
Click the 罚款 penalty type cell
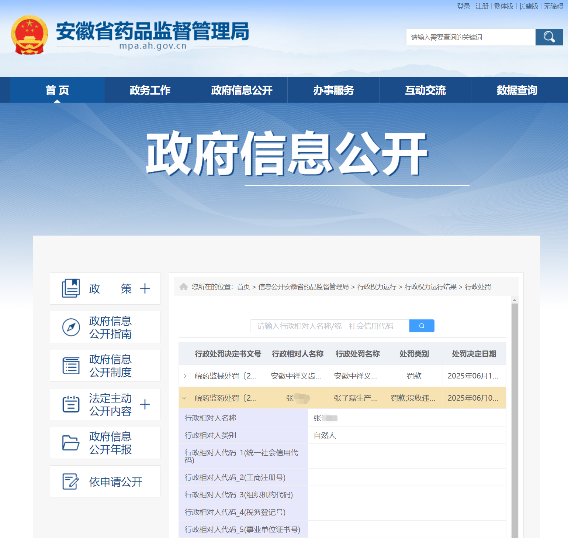tap(414, 376)
